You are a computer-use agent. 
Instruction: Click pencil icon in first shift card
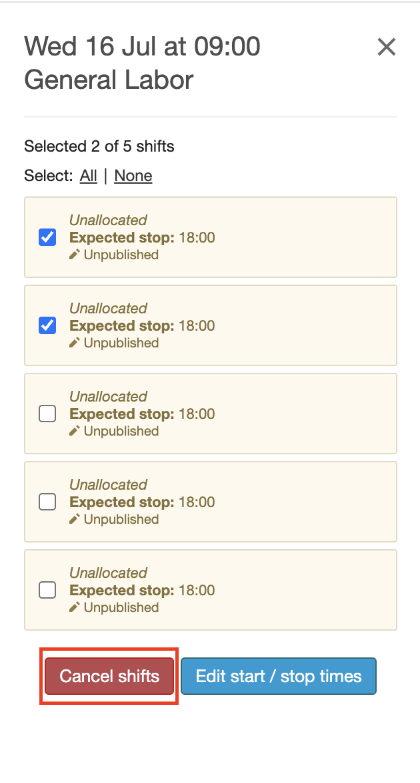[75, 255]
